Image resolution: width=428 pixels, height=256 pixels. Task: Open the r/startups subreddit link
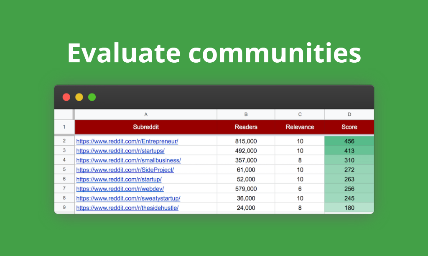click(x=120, y=151)
